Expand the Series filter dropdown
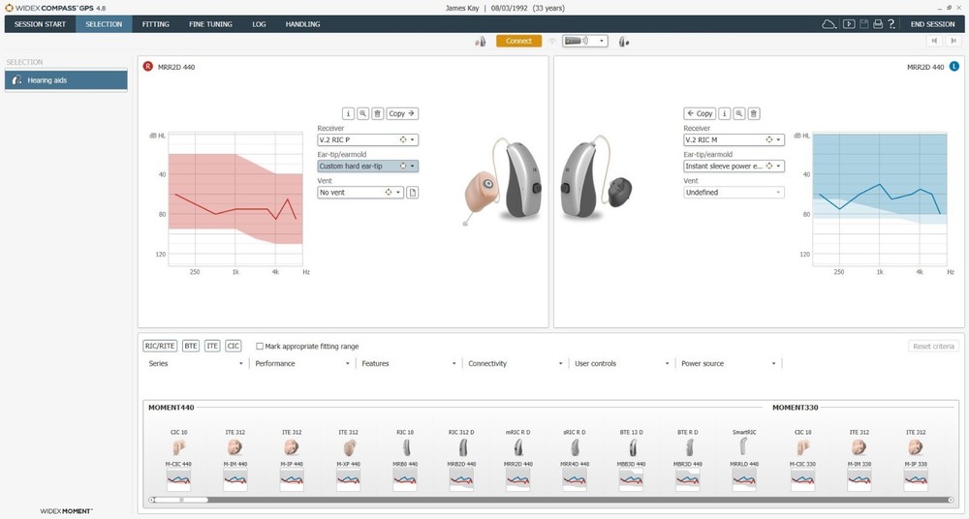The image size is (969, 519). [x=196, y=364]
